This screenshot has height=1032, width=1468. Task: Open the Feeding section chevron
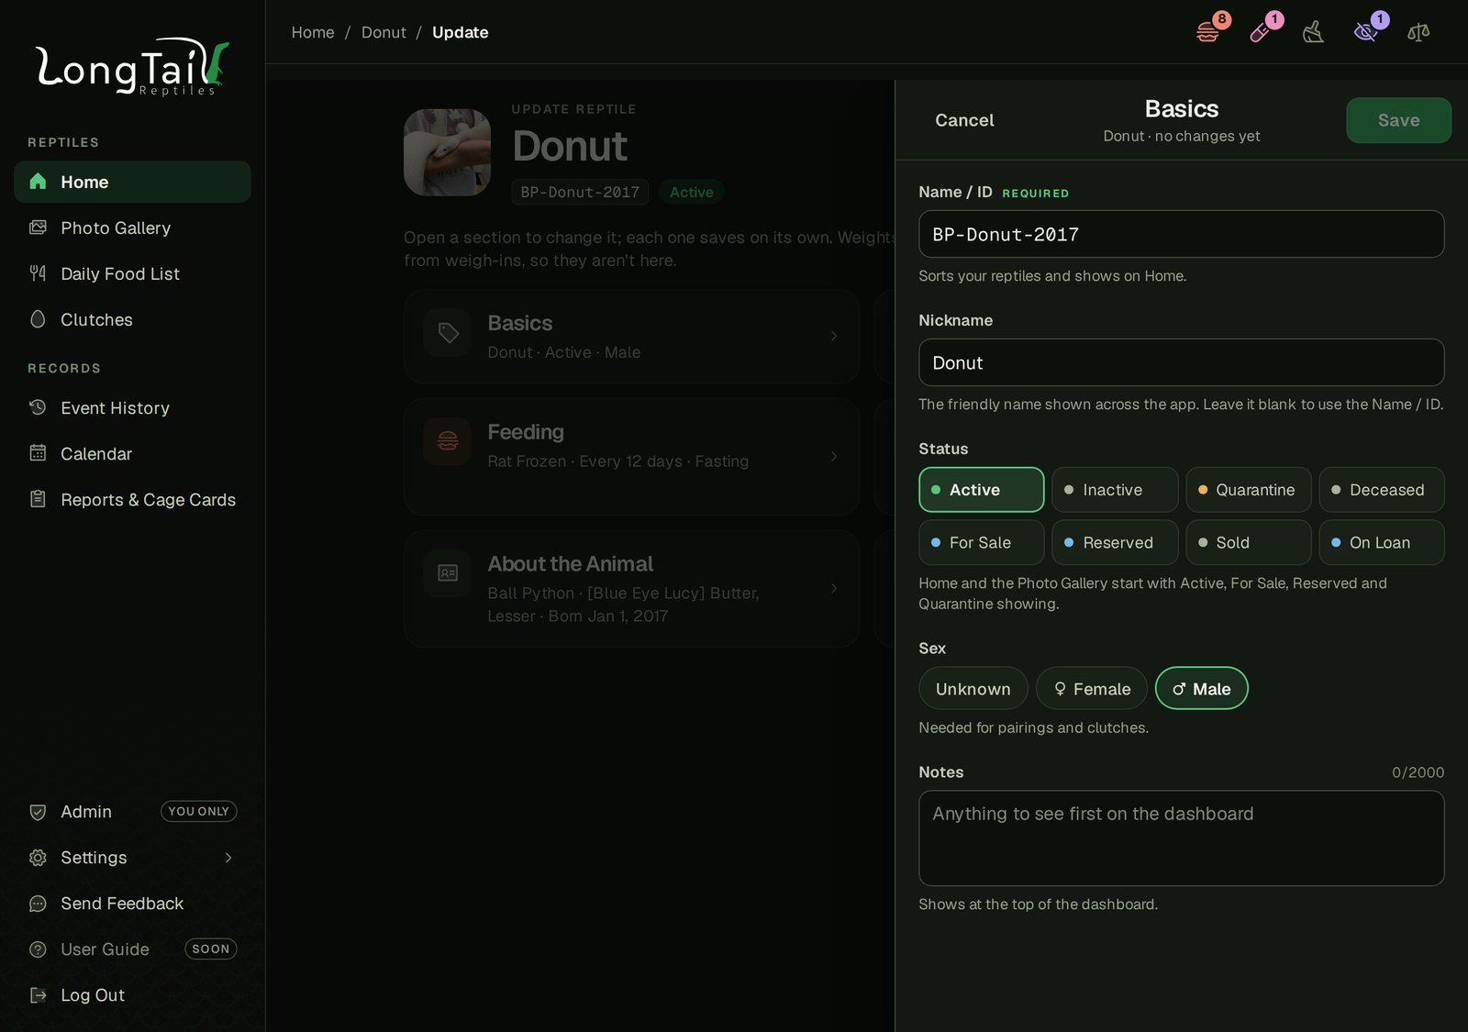click(x=833, y=456)
